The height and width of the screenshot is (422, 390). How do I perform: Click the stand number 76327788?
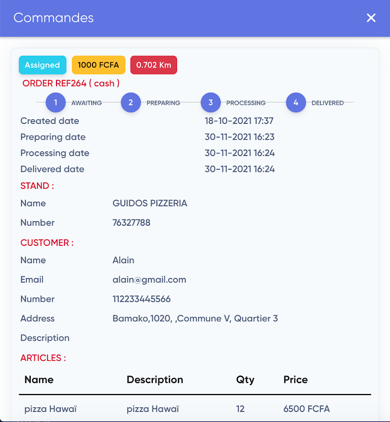click(131, 223)
